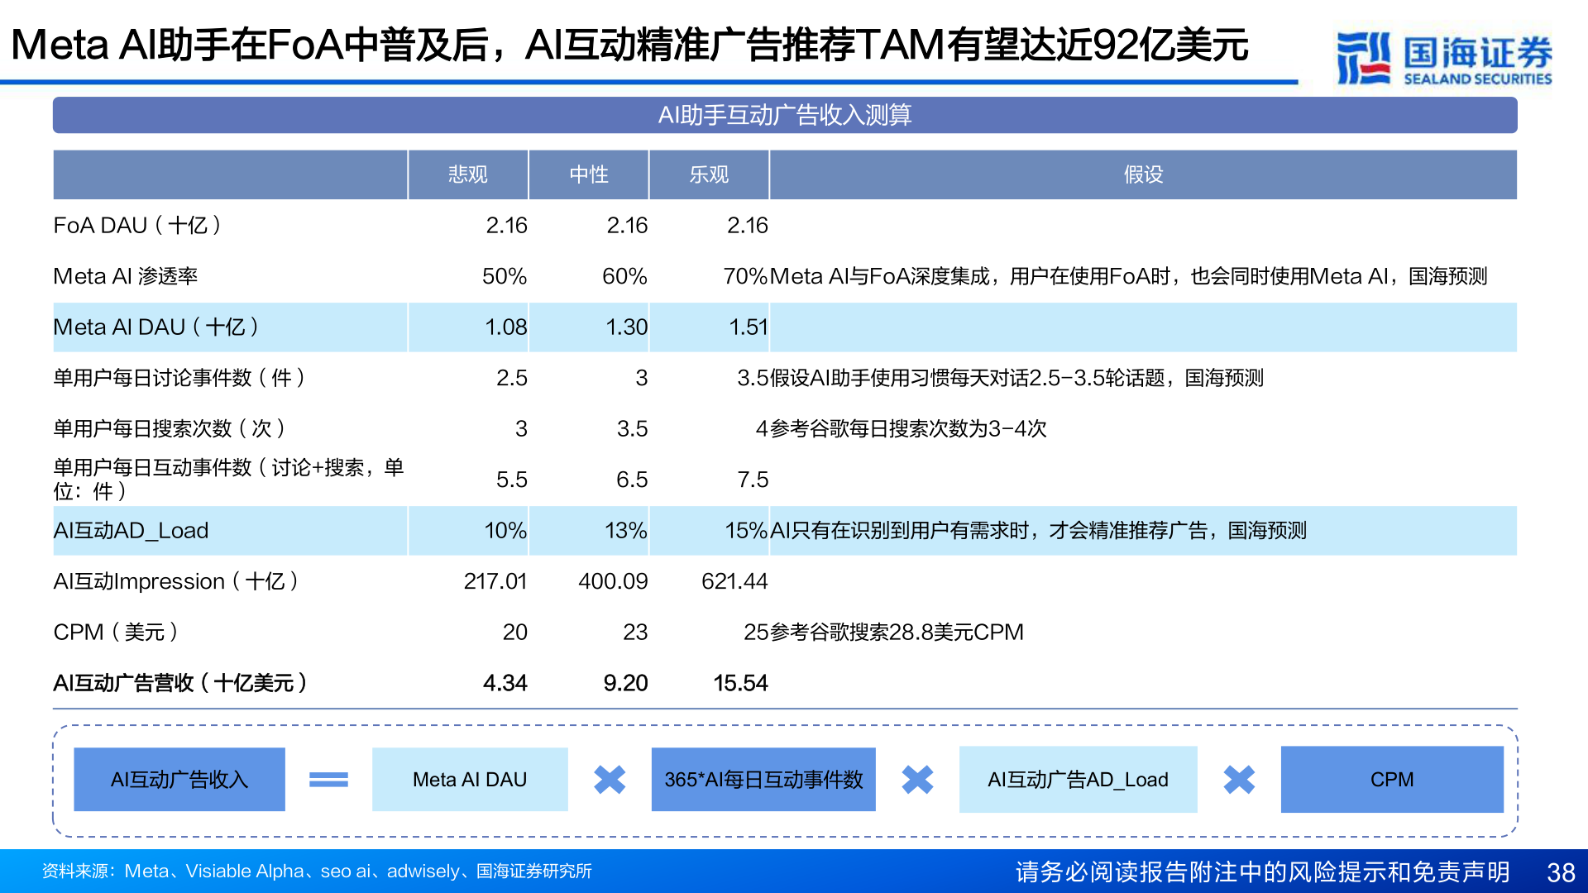Select the AI互动广告营收 row label
This screenshot has width=1588, height=893.
[182, 683]
